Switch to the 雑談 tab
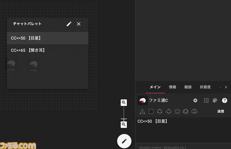231x149 pixels. pos(188,87)
